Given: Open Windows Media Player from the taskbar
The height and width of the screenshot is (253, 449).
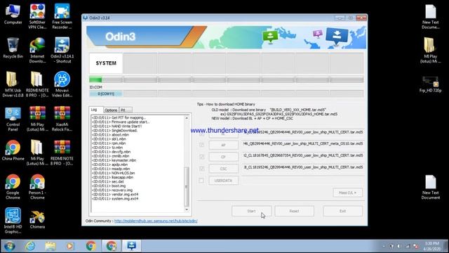Looking at the screenshot, I should coord(70,246).
